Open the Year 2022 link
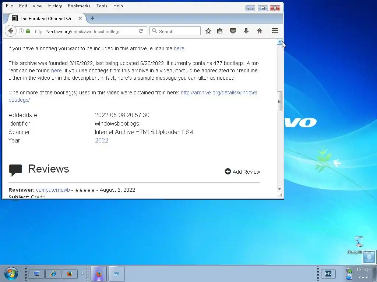The width and height of the screenshot is (377, 282). click(x=102, y=140)
